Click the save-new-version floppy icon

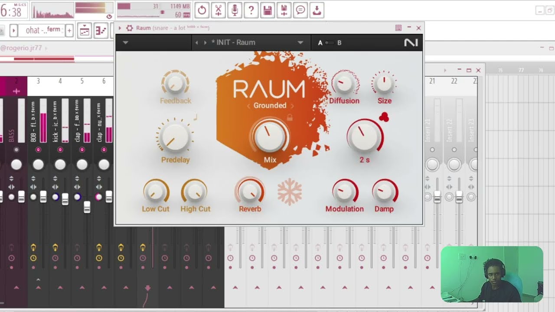pyautogui.click(x=284, y=10)
